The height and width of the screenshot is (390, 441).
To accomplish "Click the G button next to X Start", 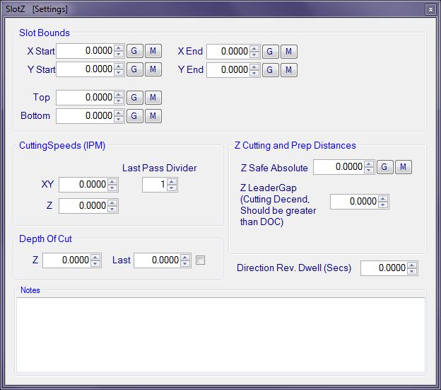I will click(x=134, y=51).
